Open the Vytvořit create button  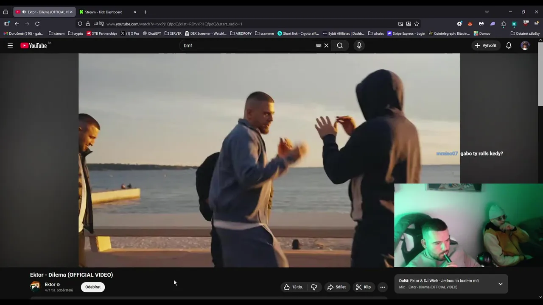[486, 45]
